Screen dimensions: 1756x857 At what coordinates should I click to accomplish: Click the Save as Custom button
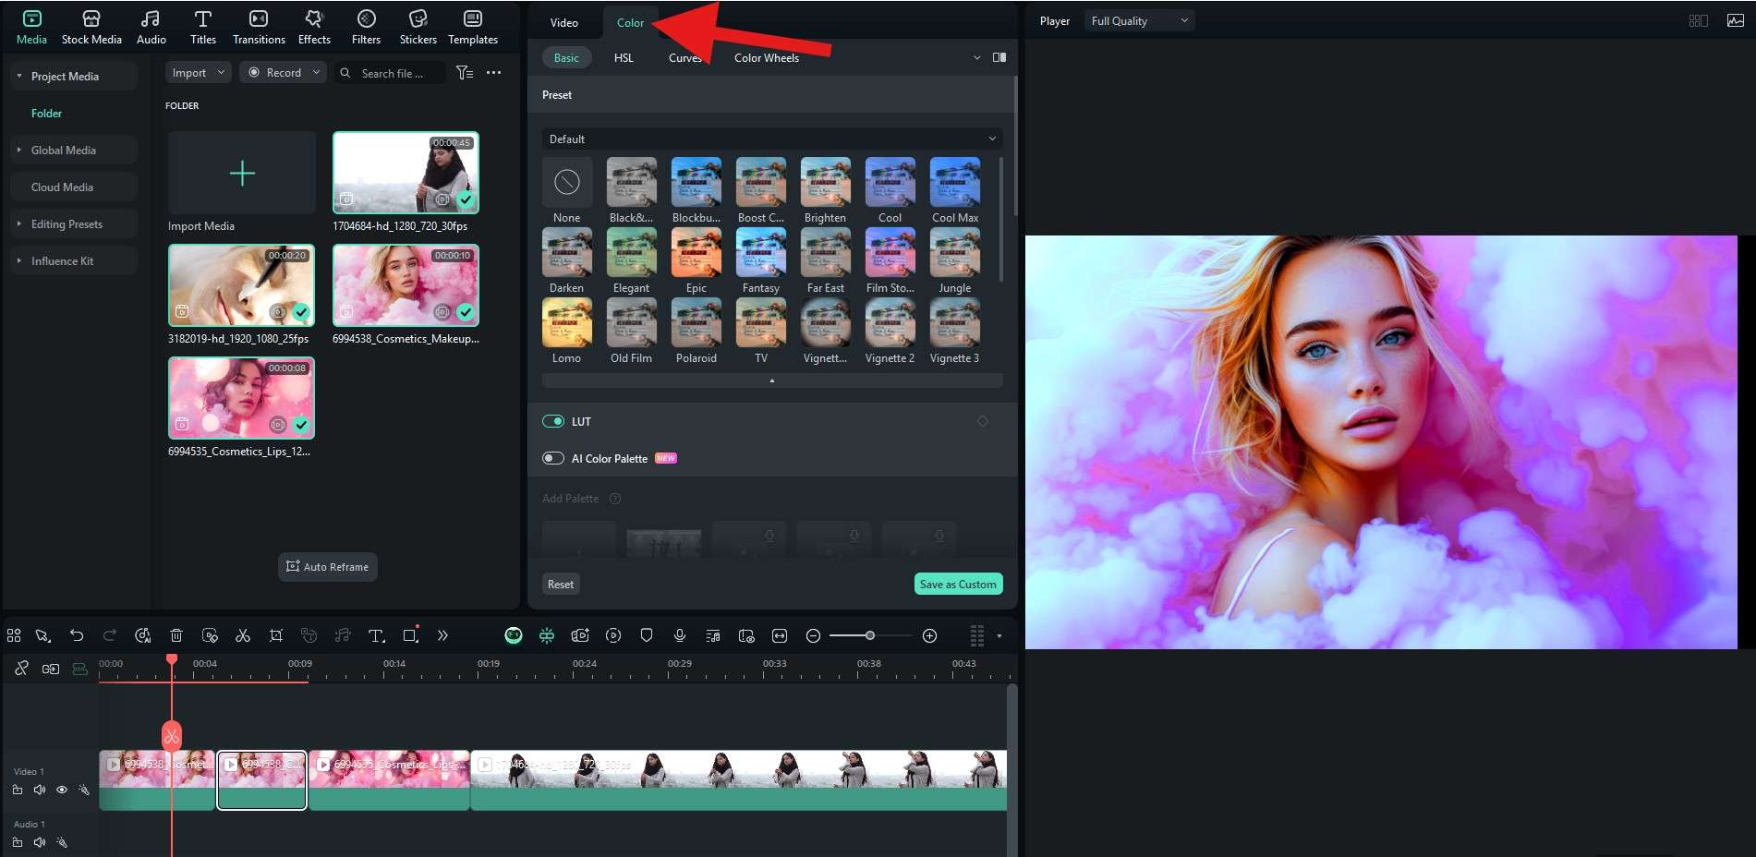pos(958,584)
